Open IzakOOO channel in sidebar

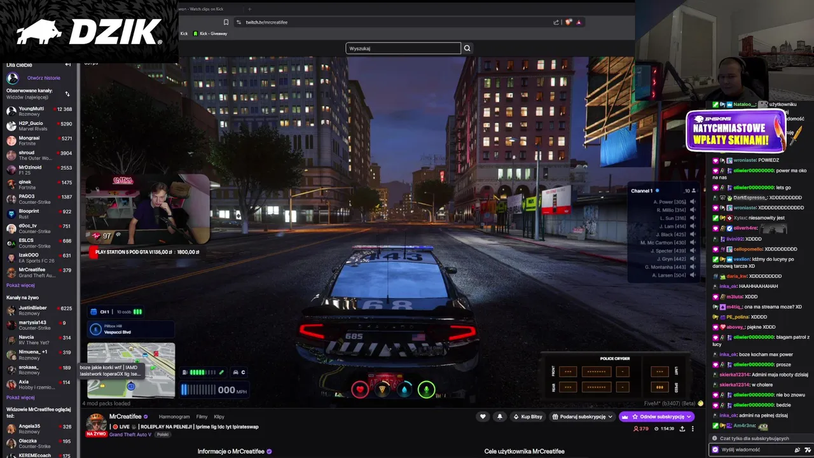pos(39,258)
